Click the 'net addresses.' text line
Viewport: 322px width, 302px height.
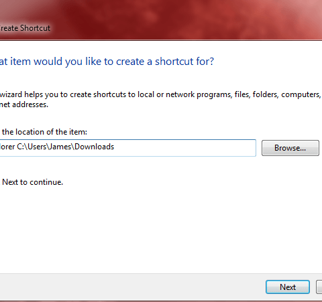pos(24,104)
